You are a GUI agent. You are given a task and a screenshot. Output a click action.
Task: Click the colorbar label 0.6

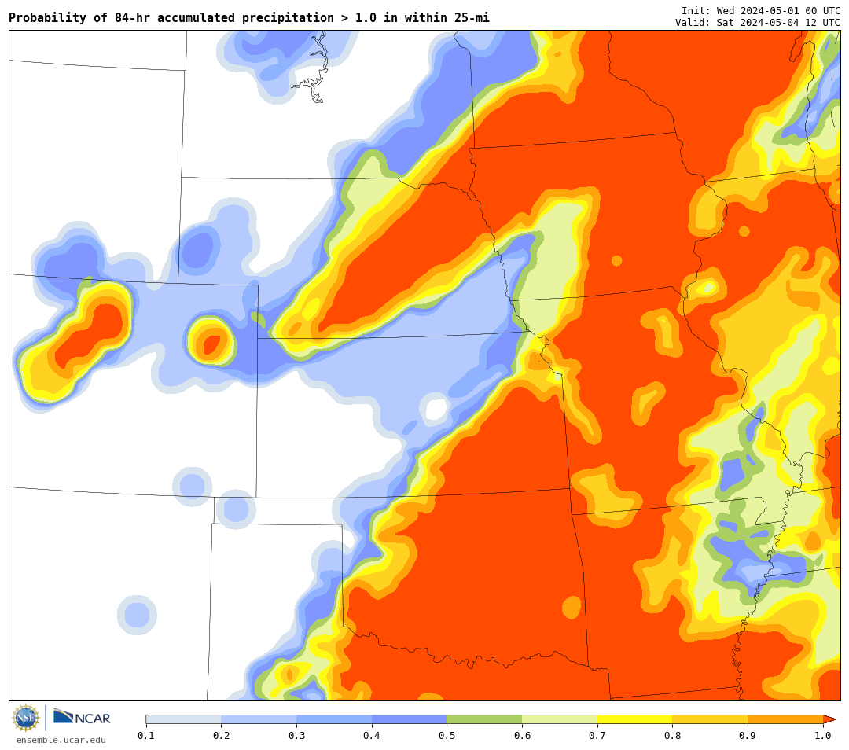click(522, 735)
